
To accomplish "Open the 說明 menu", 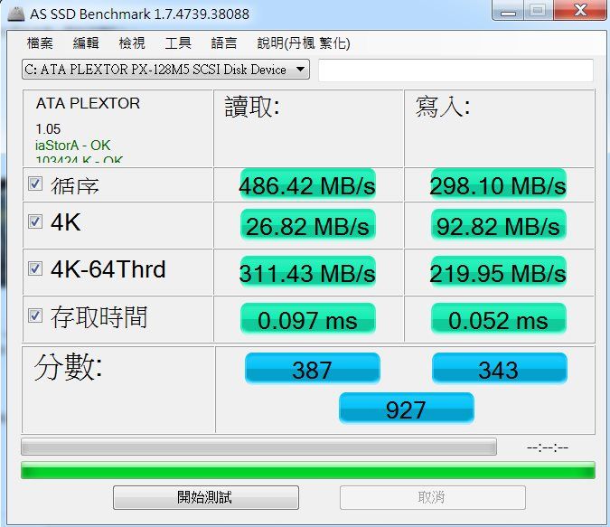I will (x=303, y=43).
